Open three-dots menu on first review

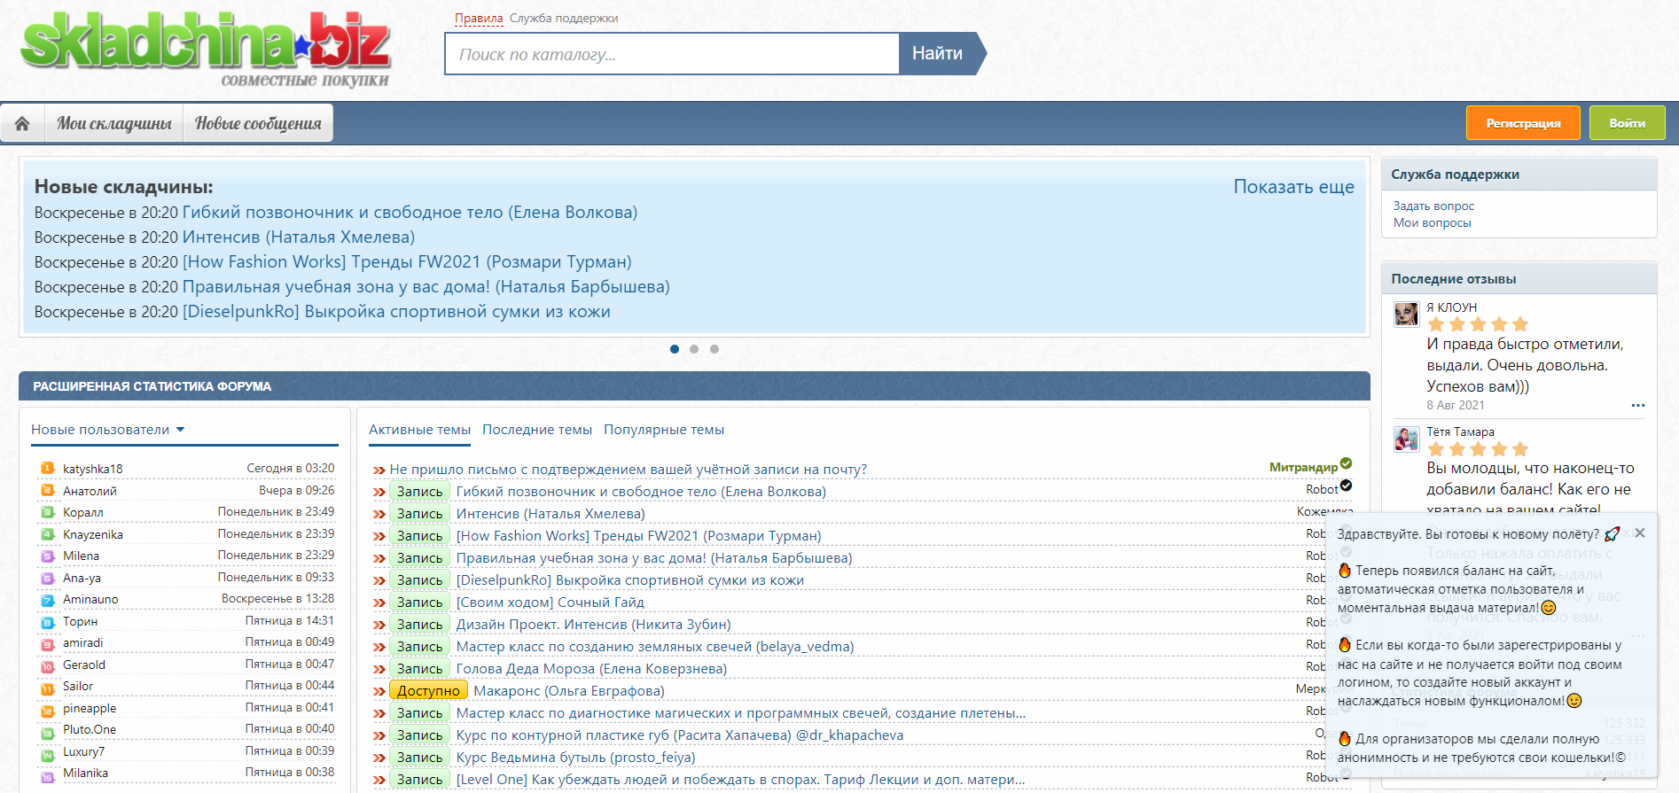click(1637, 406)
